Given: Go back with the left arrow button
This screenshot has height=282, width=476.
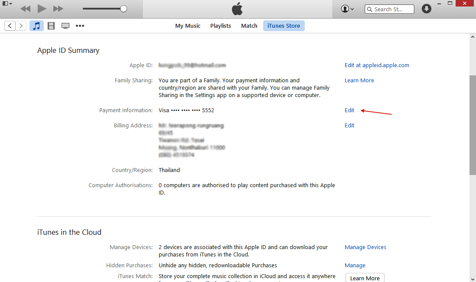Looking at the screenshot, I should [10, 26].
